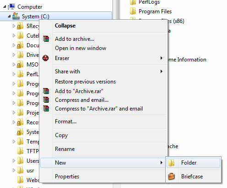Click the Briefcase icon in New submenu
This screenshot has height=188, width=227.
pos(171,177)
